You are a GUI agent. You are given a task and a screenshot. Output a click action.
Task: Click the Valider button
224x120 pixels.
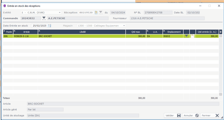[x=173, y=116]
